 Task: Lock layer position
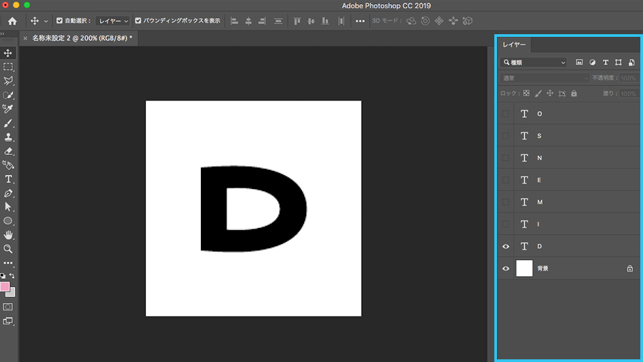(550, 94)
